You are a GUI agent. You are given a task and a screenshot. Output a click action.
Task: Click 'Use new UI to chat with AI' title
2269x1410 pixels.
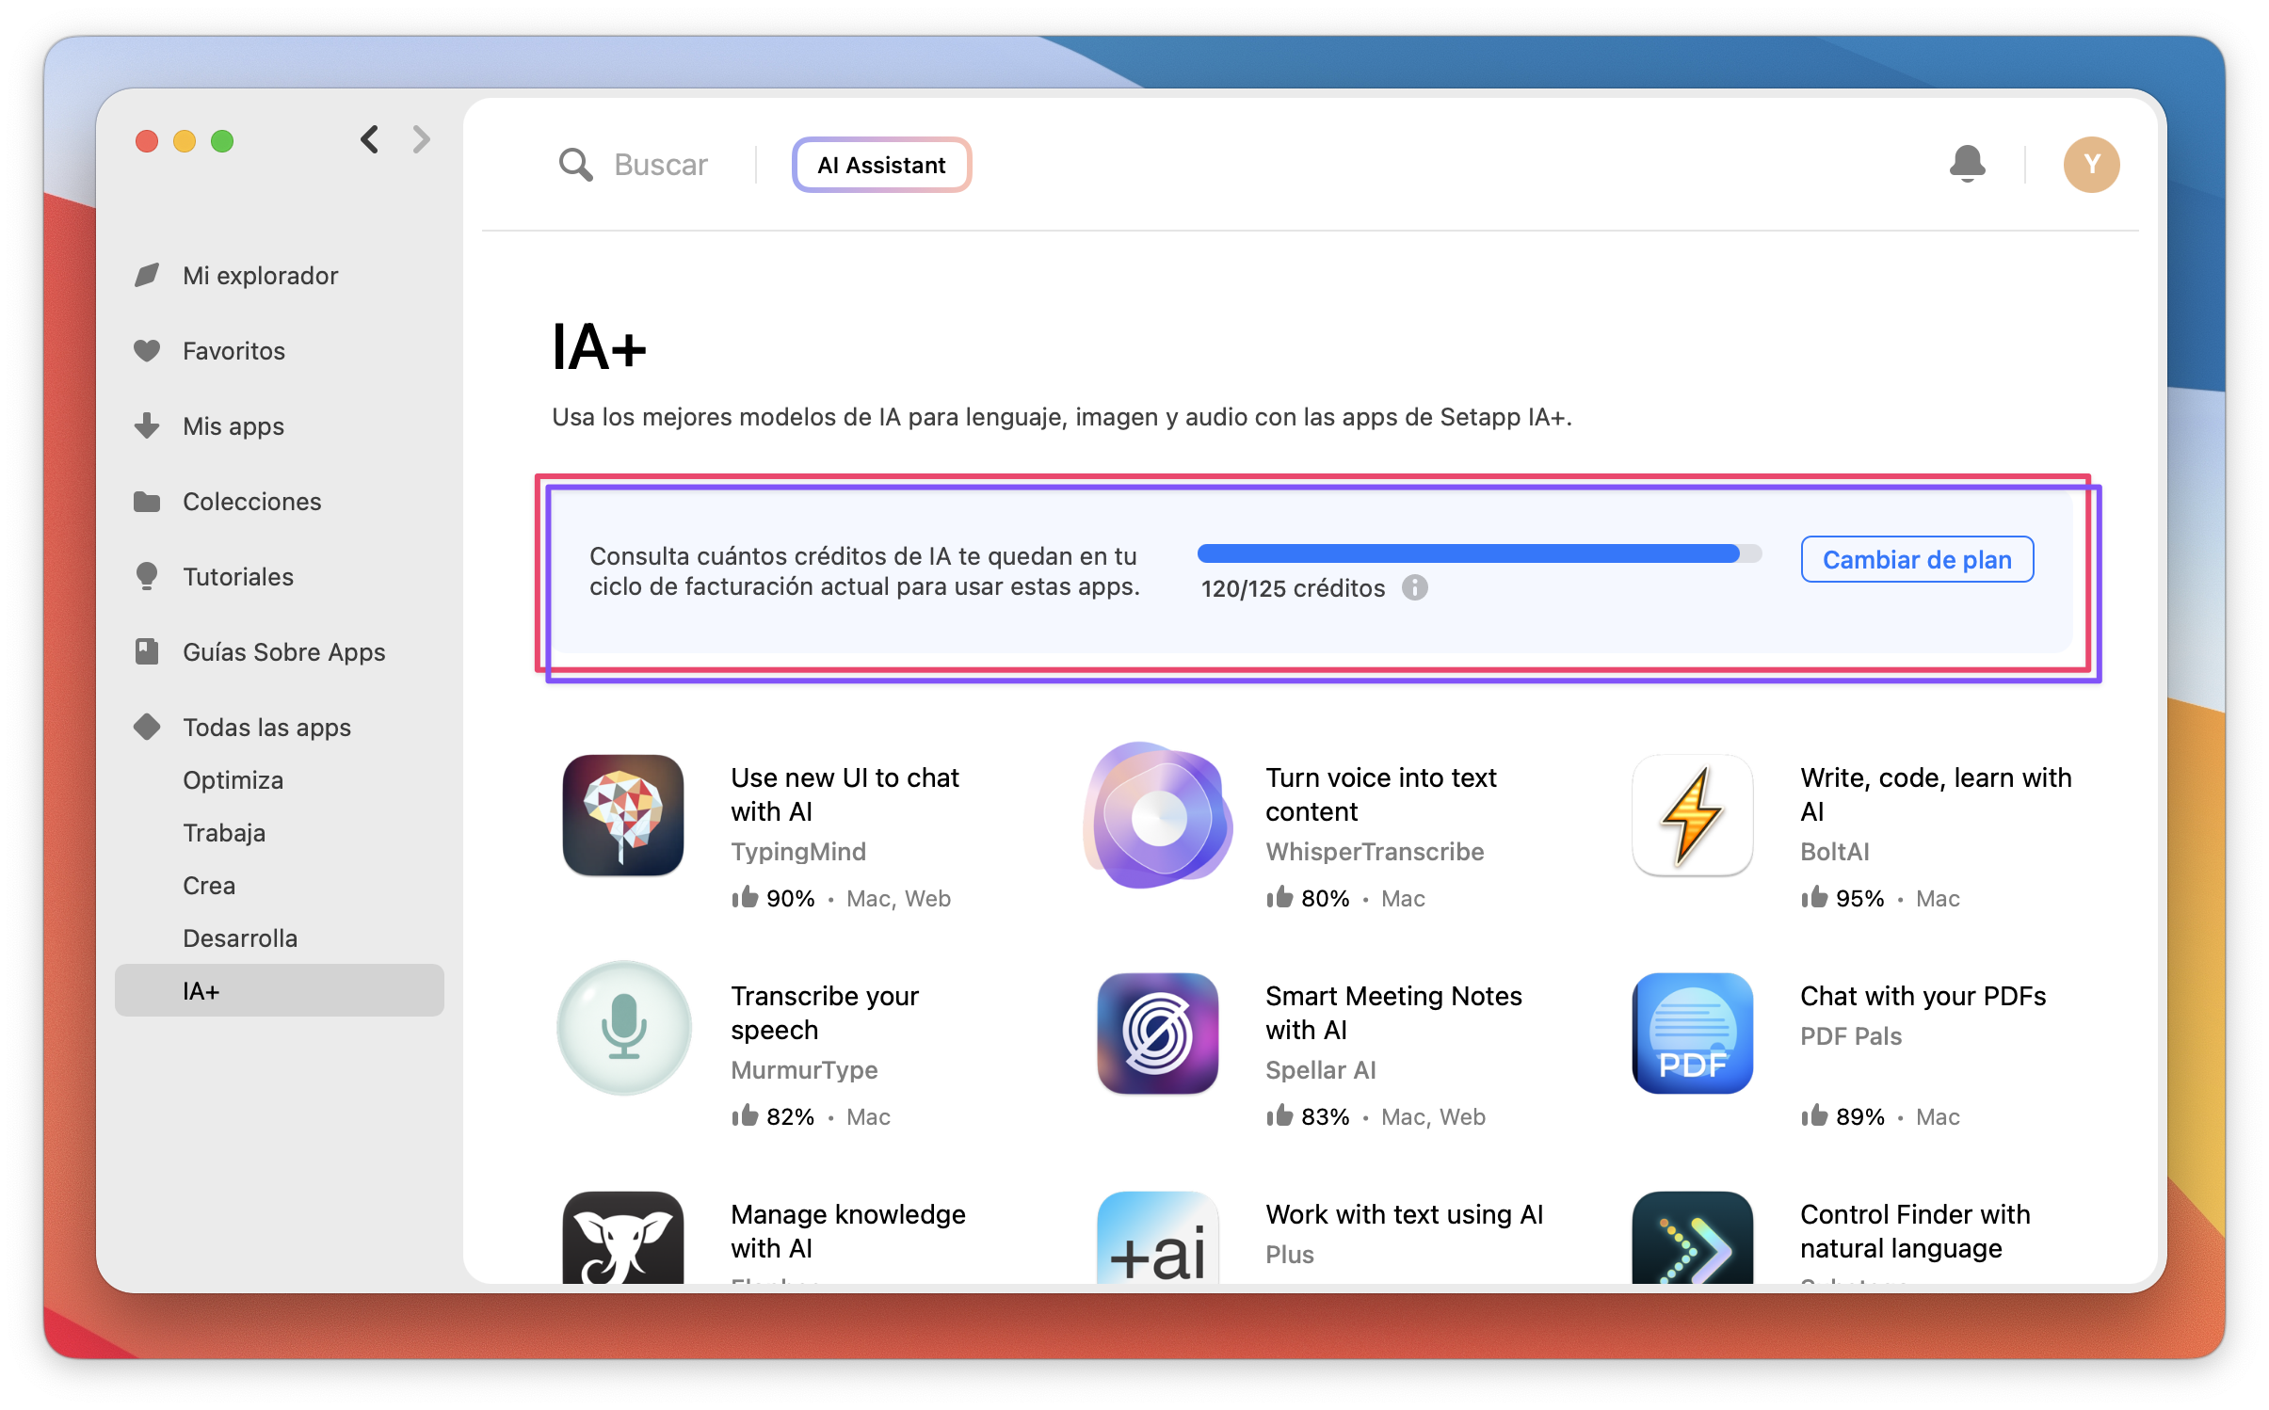click(x=845, y=794)
